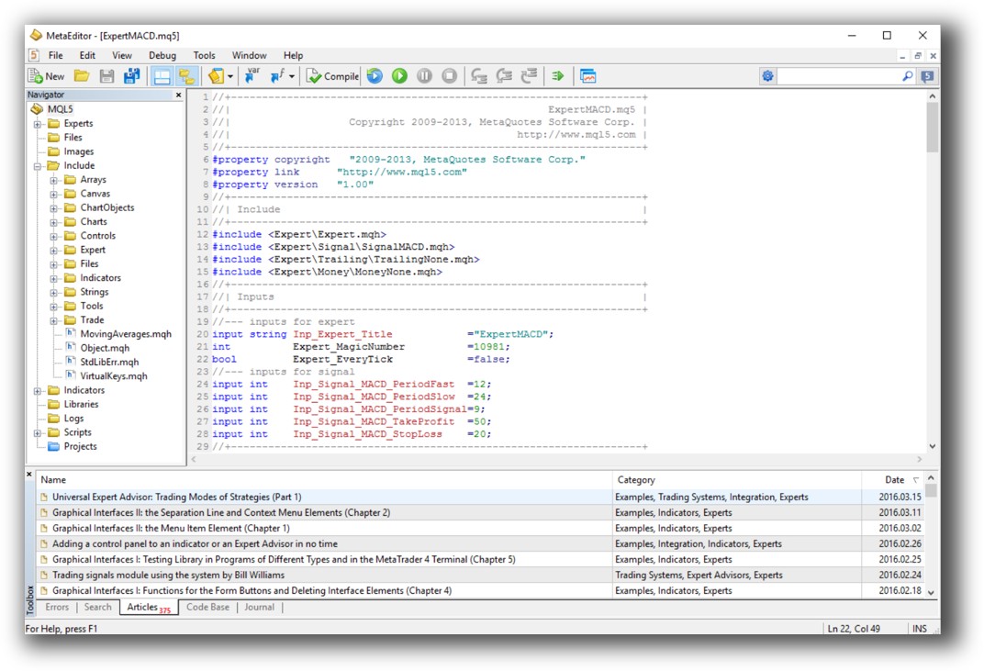Pause debugging with the pause icon
This screenshot has width=984, height=671.
click(424, 76)
